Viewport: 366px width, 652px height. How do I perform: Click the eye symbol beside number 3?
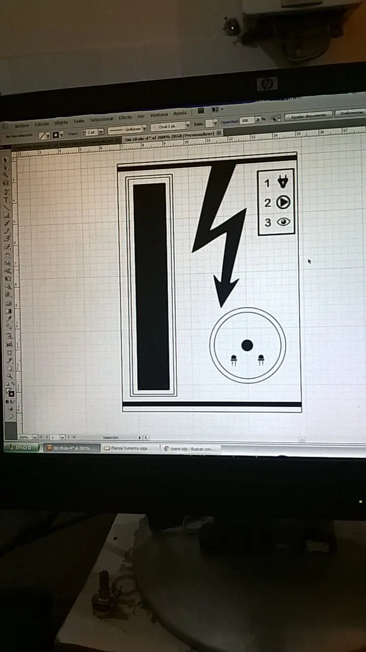click(x=283, y=222)
